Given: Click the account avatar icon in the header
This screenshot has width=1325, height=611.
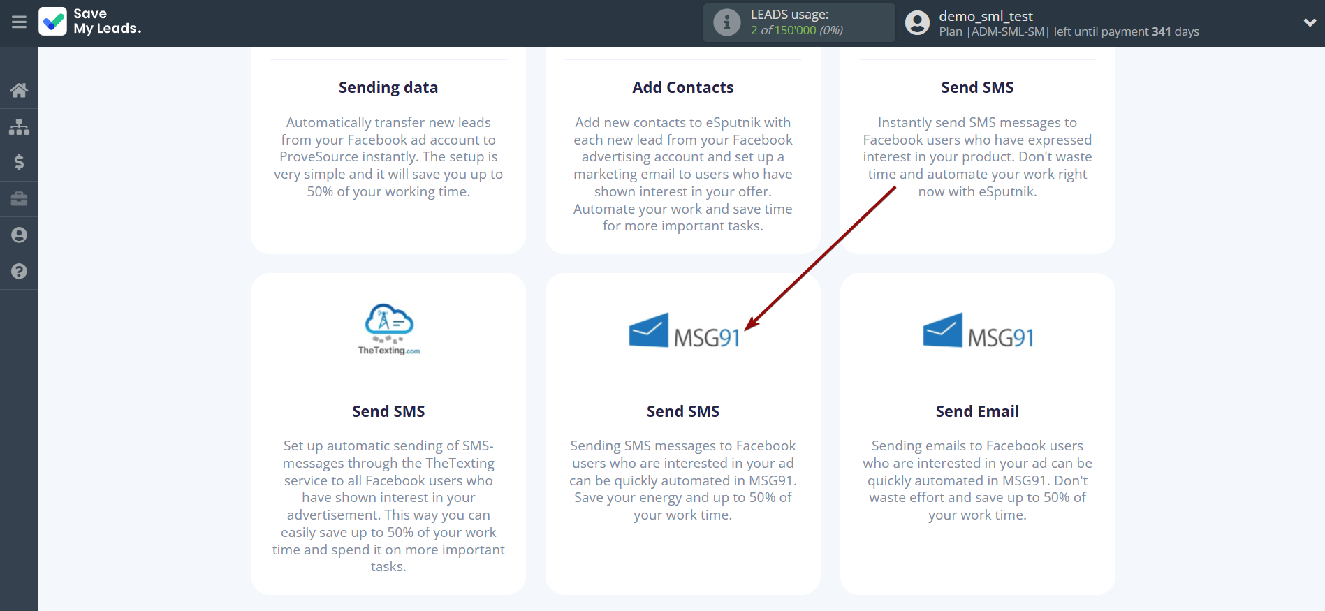Looking at the screenshot, I should click(x=917, y=23).
